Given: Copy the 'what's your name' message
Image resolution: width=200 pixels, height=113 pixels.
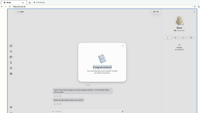Looking at the screenshot, I should [x=60, y=104].
